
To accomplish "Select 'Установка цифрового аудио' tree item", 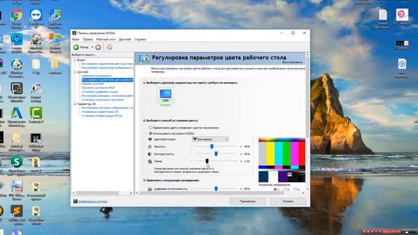I will coord(100,91).
